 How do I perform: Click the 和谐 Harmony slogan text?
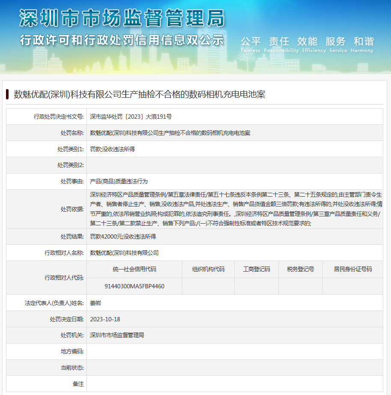coord(362,45)
